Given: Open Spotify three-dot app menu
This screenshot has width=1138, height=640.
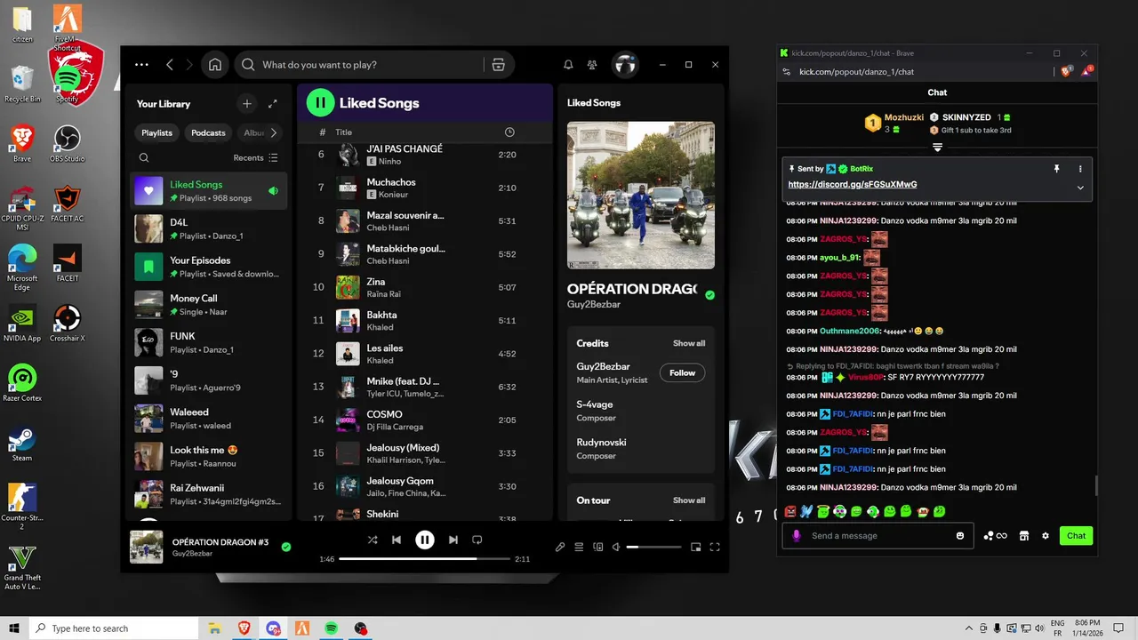Looking at the screenshot, I should coord(141,65).
